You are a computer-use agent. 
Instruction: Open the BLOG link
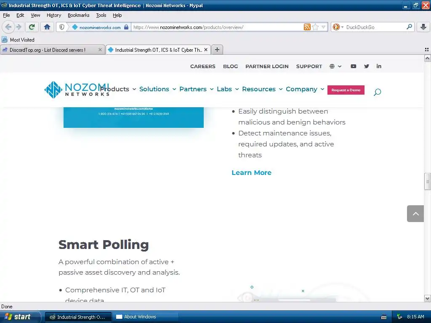(230, 66)
